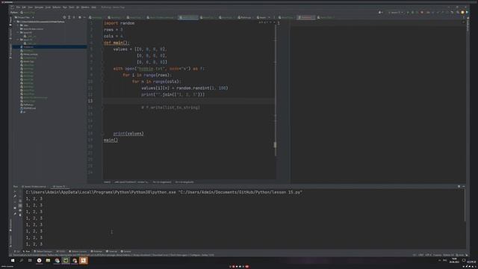Toggle Scroll to End in Run panel sidebar
The height and width of the screenshot is (269, 478).
coord(20,205)
